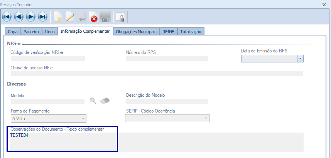Image resolution: width=331 pixels, height=158 pixels.
Task: Click the padlock toolbar icon
Action: (120, 17)
